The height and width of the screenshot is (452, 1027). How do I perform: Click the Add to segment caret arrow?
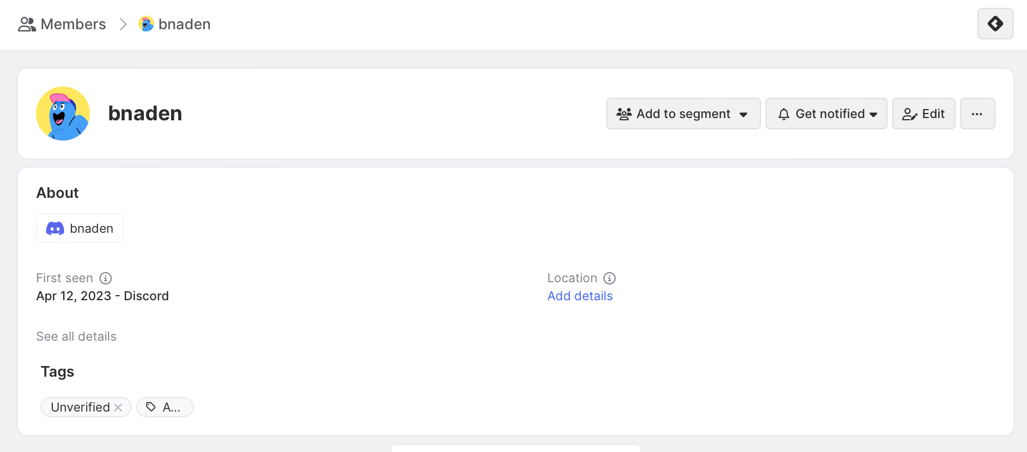(x=744, y=114)
